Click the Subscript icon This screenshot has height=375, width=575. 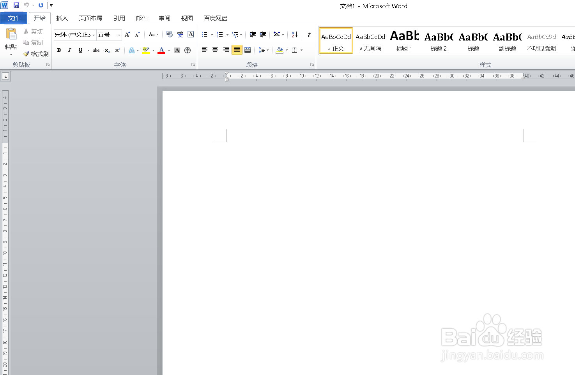[106, 50]
